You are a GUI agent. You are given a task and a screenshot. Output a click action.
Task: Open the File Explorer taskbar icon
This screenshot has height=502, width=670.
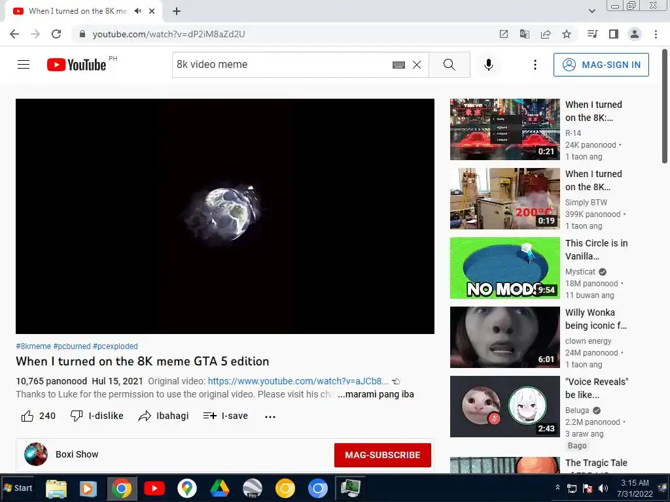(x=56, y=488)
